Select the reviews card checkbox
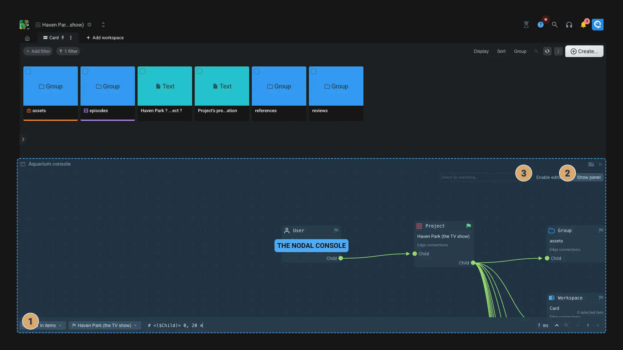Image resolution: width=623 pixels, height=350 pixels. coord(314,71)
